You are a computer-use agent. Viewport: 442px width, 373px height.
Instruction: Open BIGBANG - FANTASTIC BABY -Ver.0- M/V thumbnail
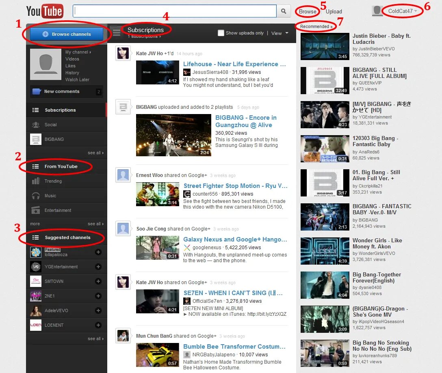click(325, 217)
